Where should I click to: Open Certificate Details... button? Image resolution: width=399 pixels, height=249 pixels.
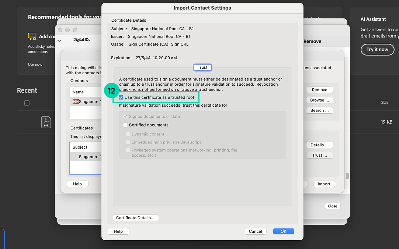coord(135,218)
